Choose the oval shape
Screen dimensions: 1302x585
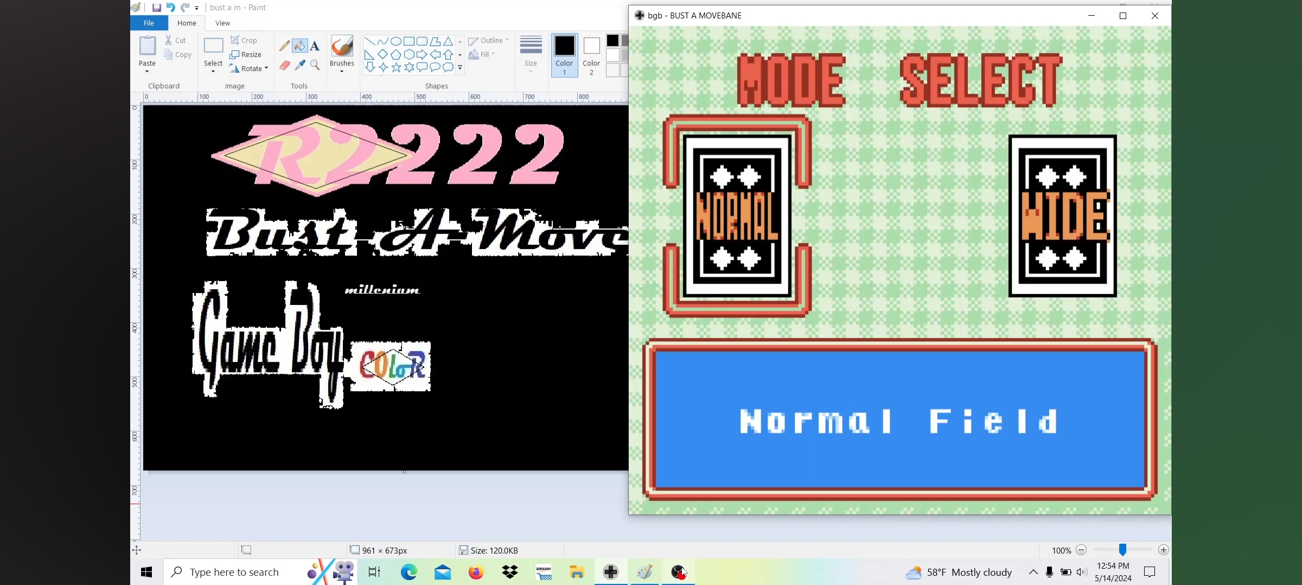396,41
